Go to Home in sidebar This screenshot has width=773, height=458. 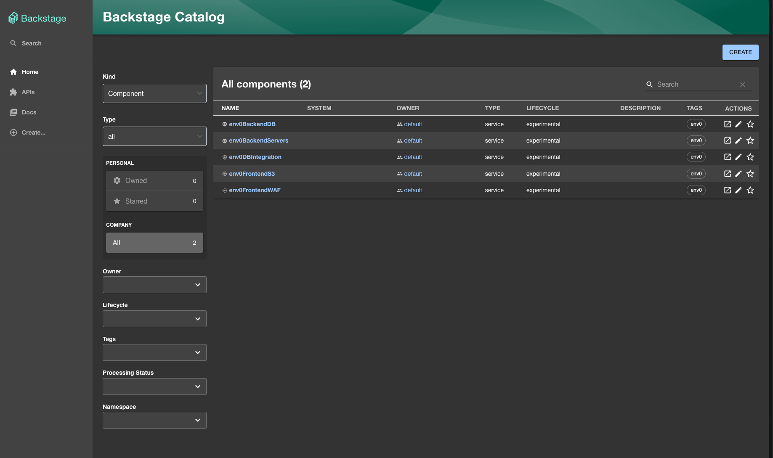[24, 72]
